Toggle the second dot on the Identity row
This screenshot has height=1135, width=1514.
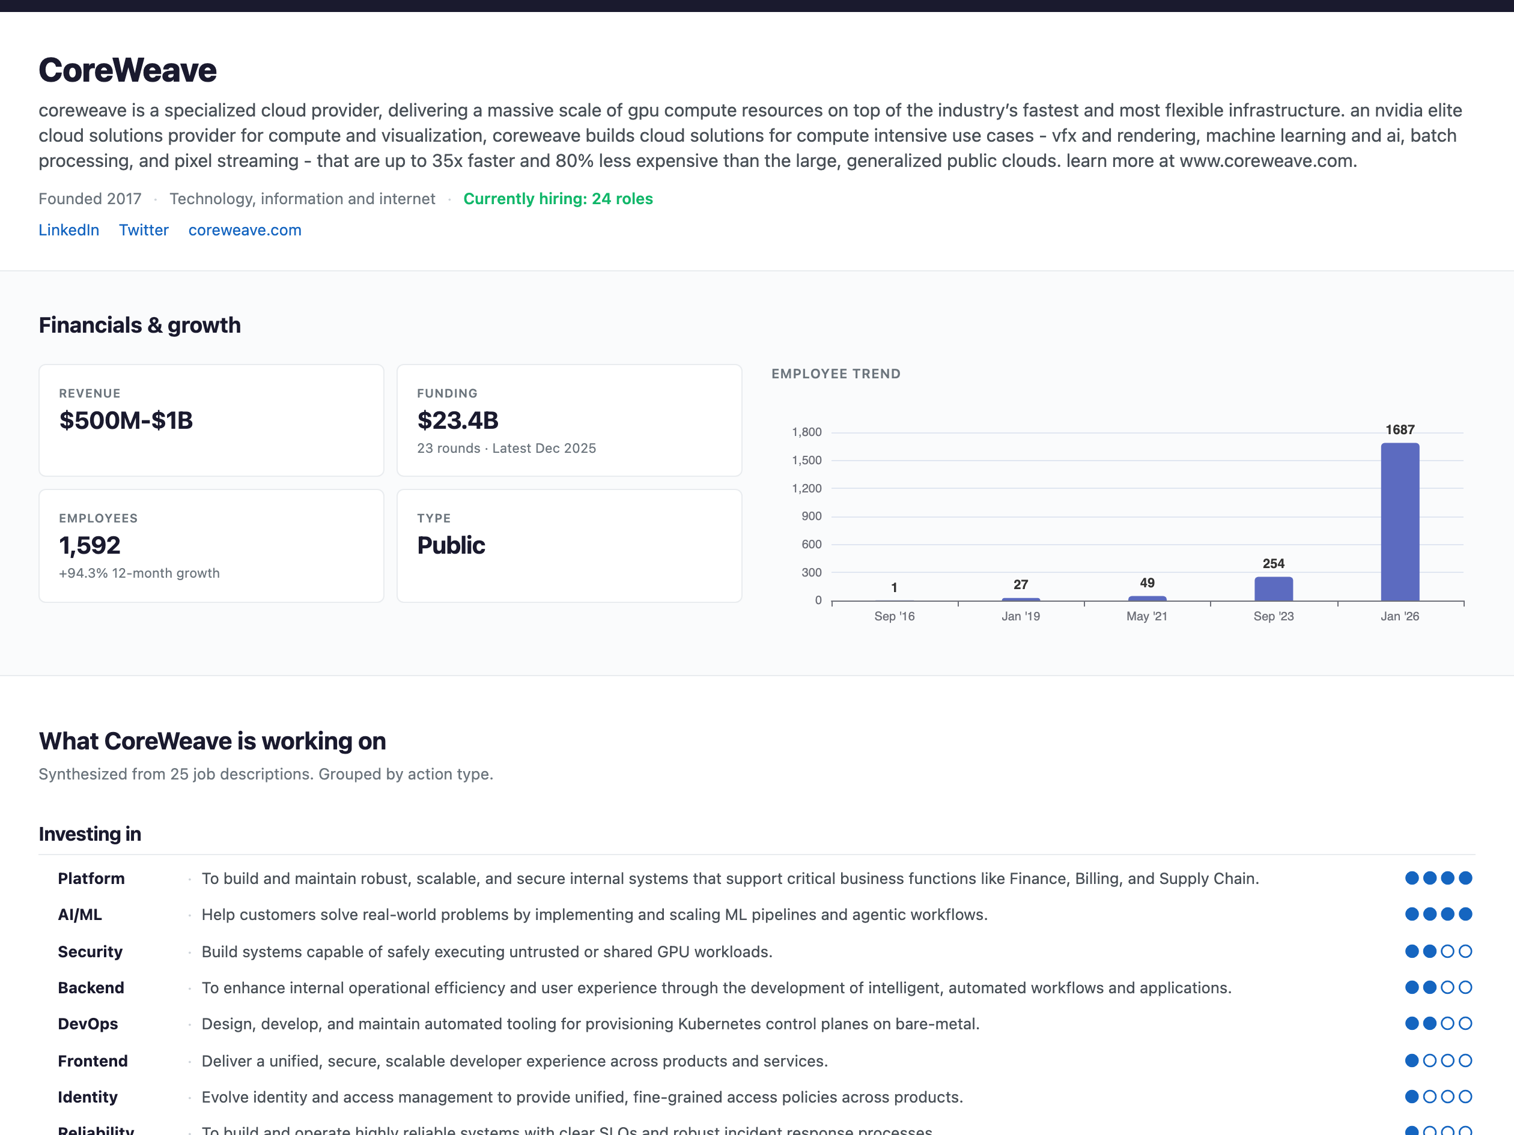pos(1429,1097)
